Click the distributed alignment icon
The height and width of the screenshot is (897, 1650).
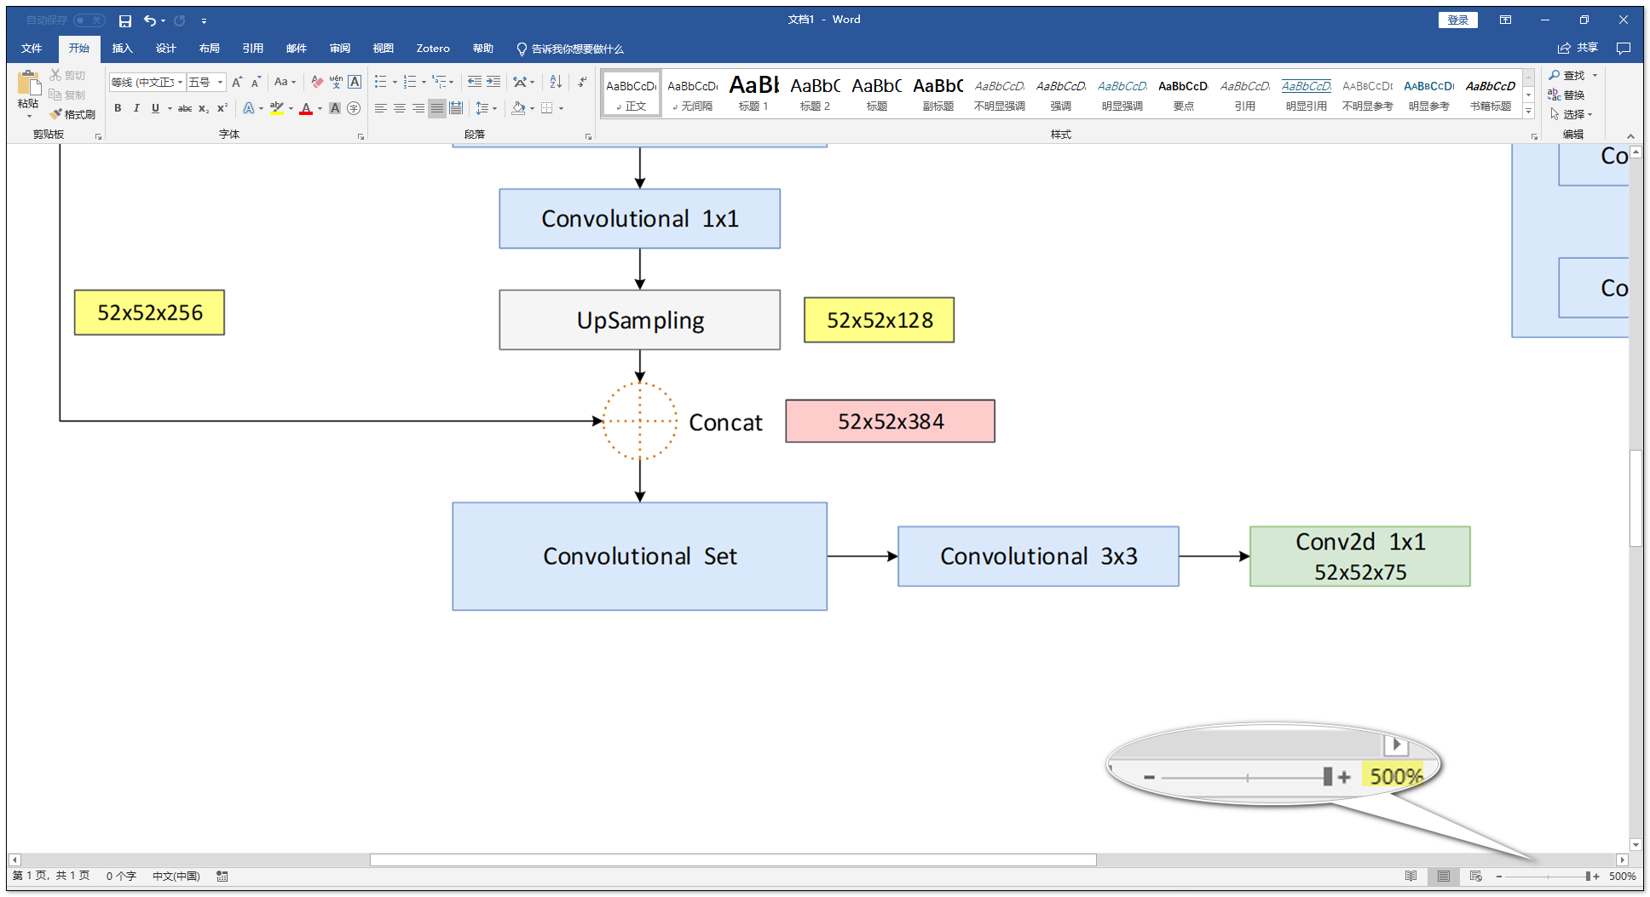[456, 108]
